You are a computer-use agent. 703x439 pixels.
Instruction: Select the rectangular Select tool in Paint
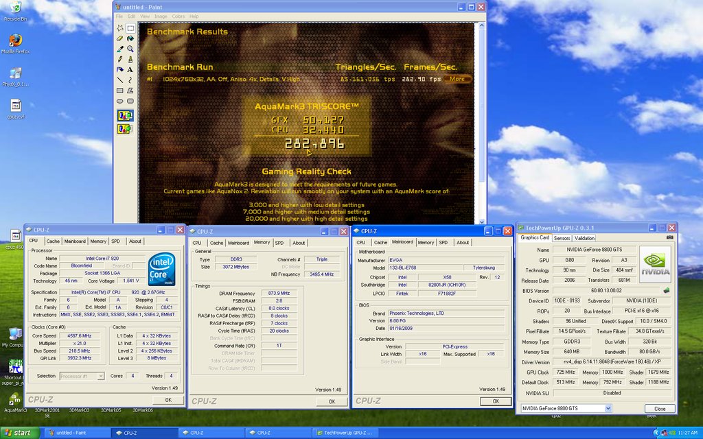(130, 27)
